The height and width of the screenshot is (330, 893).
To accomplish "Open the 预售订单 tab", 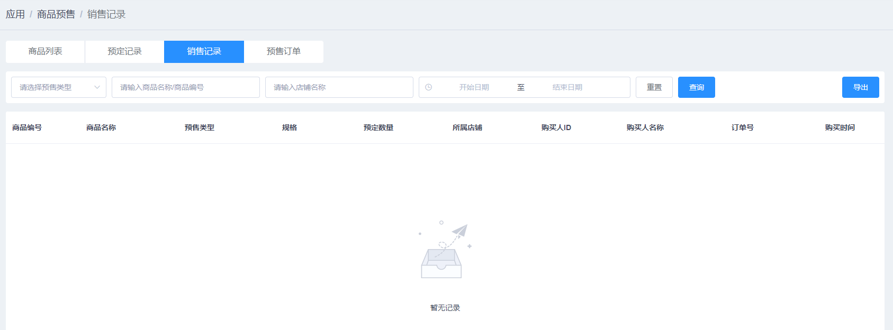I will pos(284,51).
